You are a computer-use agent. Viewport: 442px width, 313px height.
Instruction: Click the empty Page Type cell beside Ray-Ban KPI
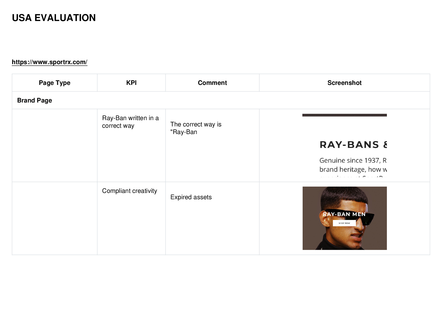[55, 145]
